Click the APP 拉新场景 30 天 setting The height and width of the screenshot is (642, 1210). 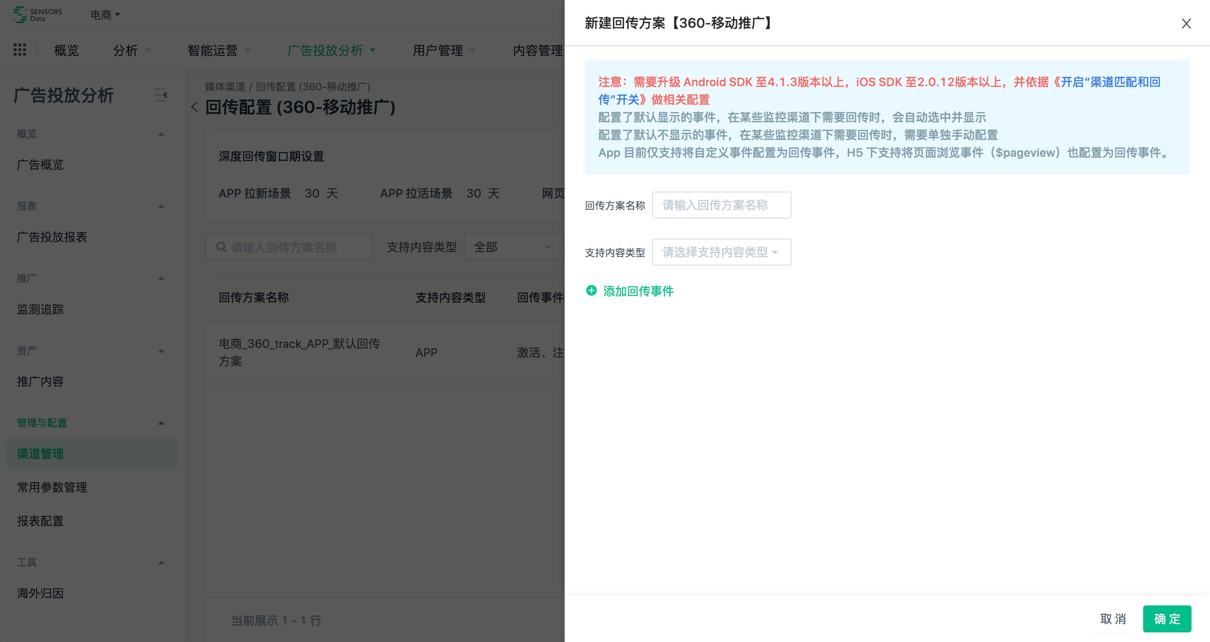click(279, 194)
